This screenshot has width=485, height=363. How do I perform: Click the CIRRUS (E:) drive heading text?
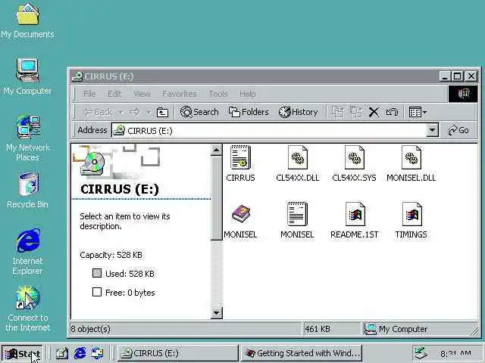[x=120, y=189]
